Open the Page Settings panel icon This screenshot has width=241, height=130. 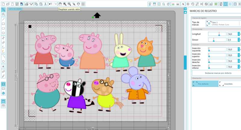pos(221,4)
